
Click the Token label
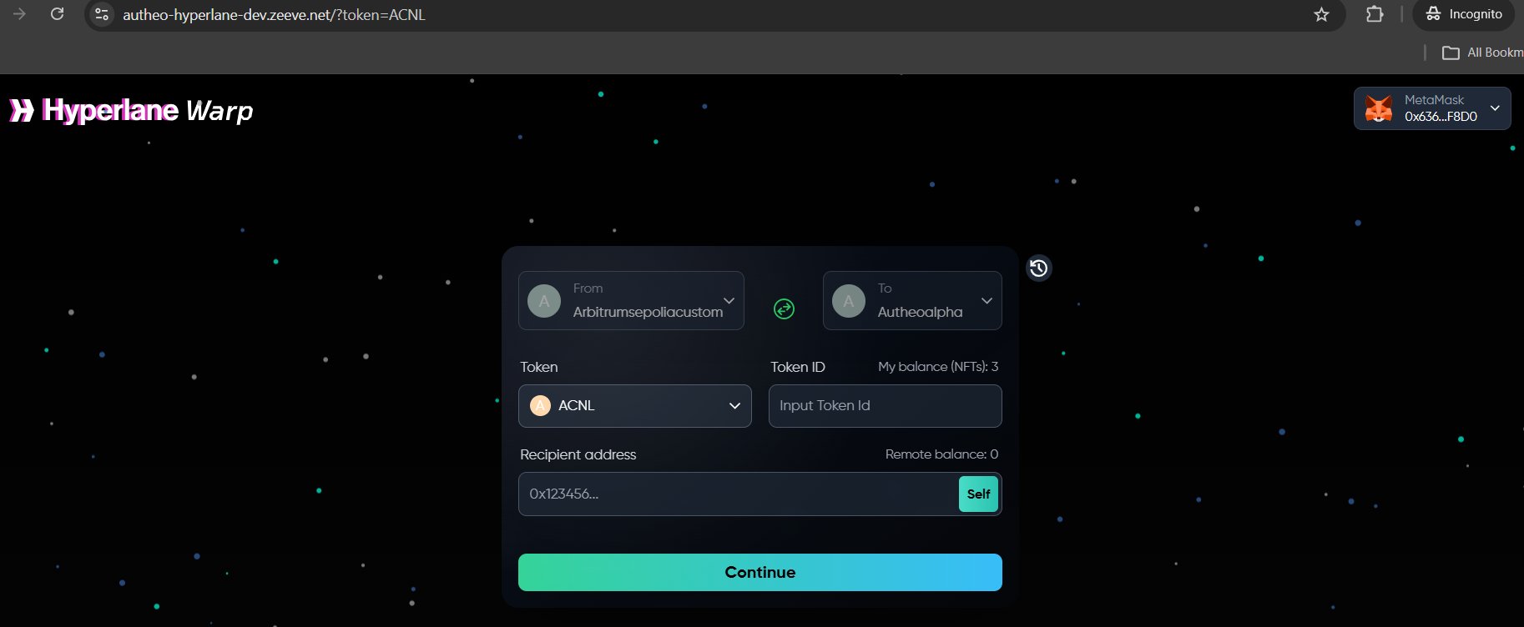(x=539, y=367)
